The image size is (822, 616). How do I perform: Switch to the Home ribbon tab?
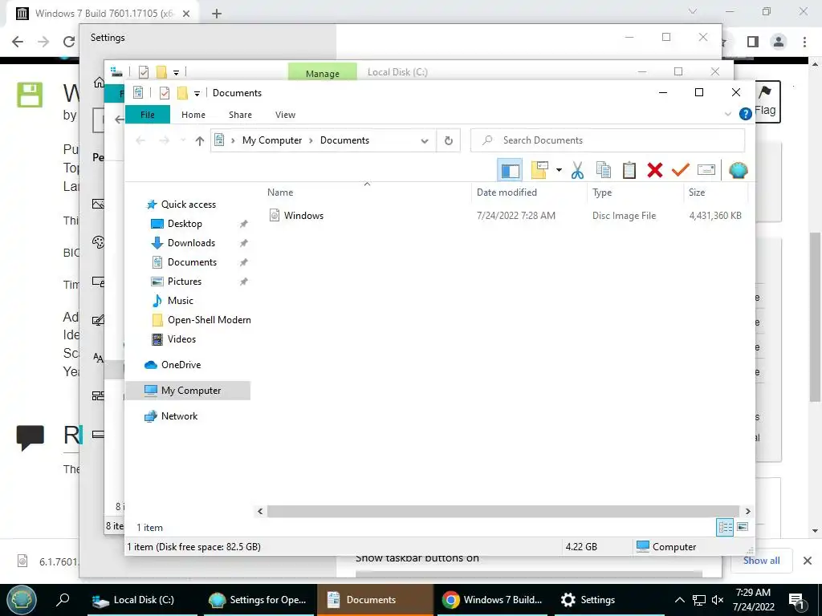pos(193,115)
